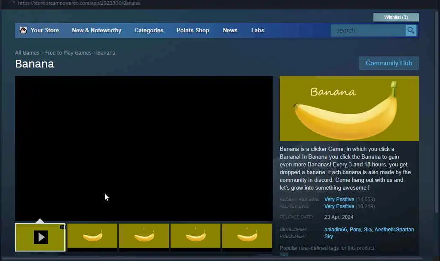This screenshot has width=440, height=261.
Task: Open the Community Hub
Action: point(388,63)
